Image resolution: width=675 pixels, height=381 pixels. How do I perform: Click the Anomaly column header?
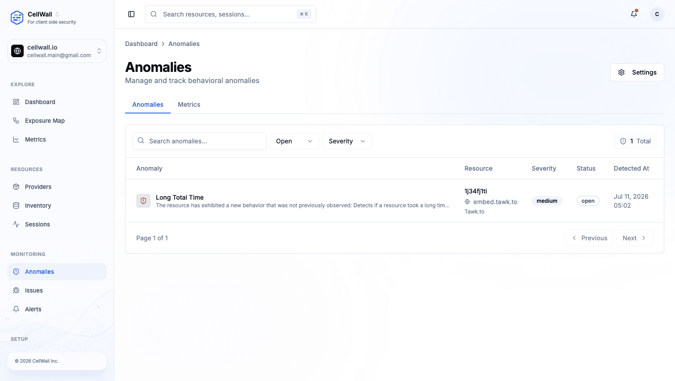coord(149,168)
